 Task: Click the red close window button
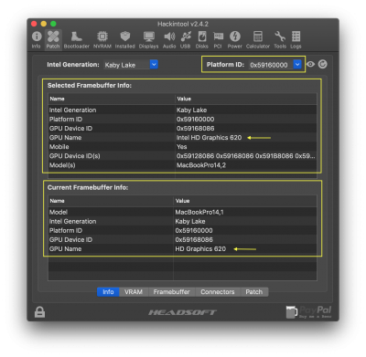pyautogui.click(x=34, y=24)
